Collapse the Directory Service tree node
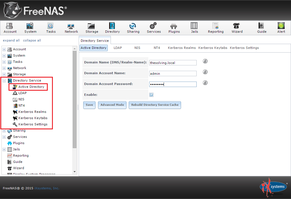Screen dimensions: 291x199 click(x=4, y=81)
